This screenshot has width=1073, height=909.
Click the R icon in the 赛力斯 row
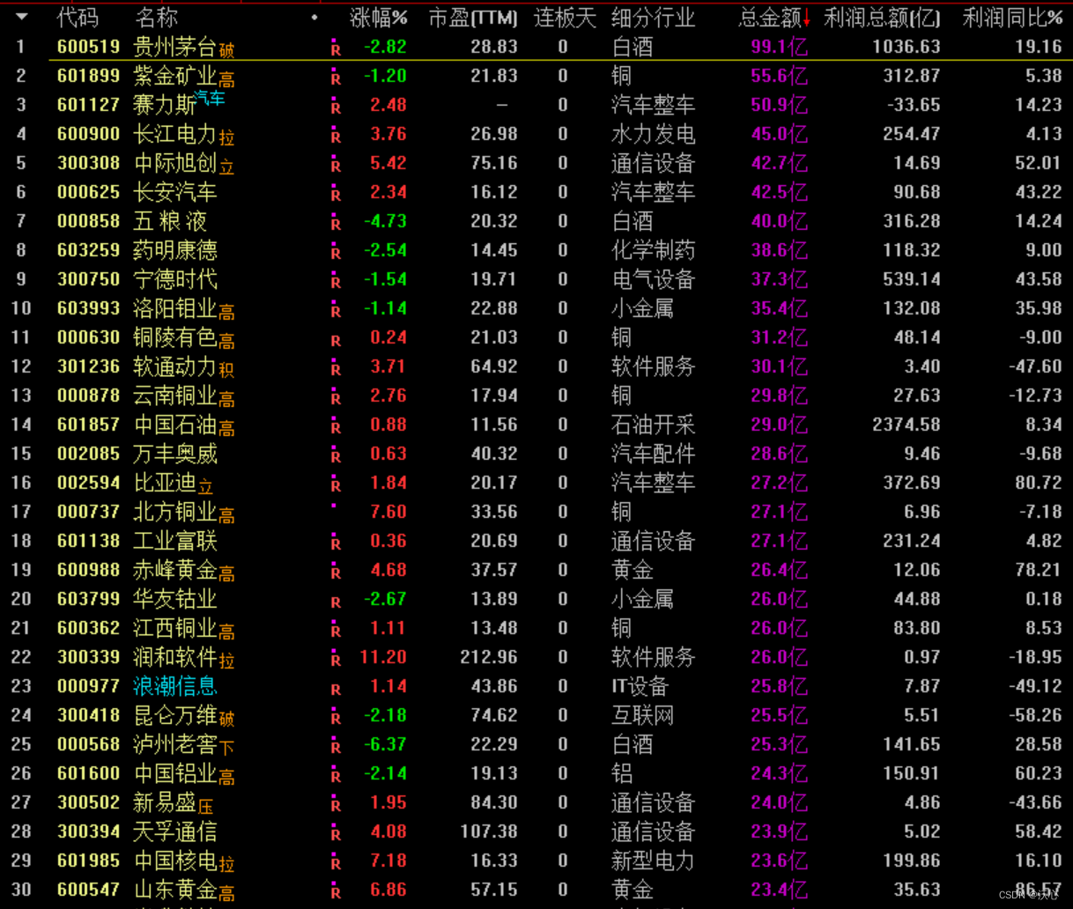[336, 107]
